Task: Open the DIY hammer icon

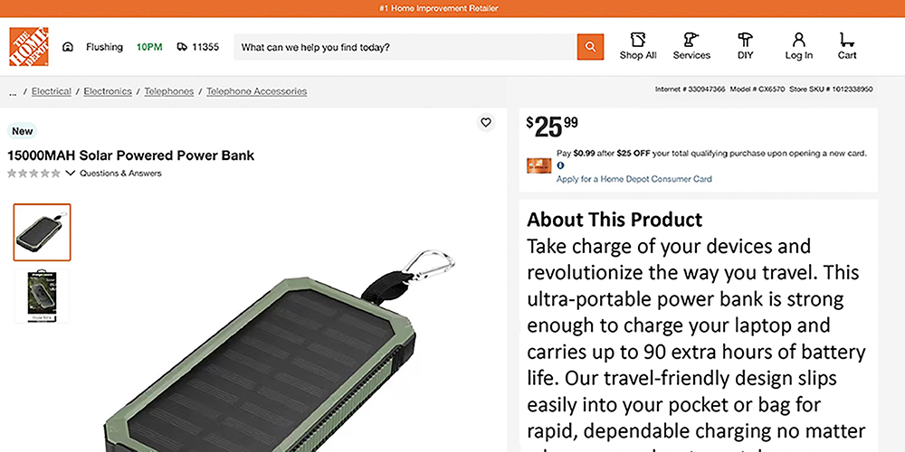Action: (x=745, y=40)
